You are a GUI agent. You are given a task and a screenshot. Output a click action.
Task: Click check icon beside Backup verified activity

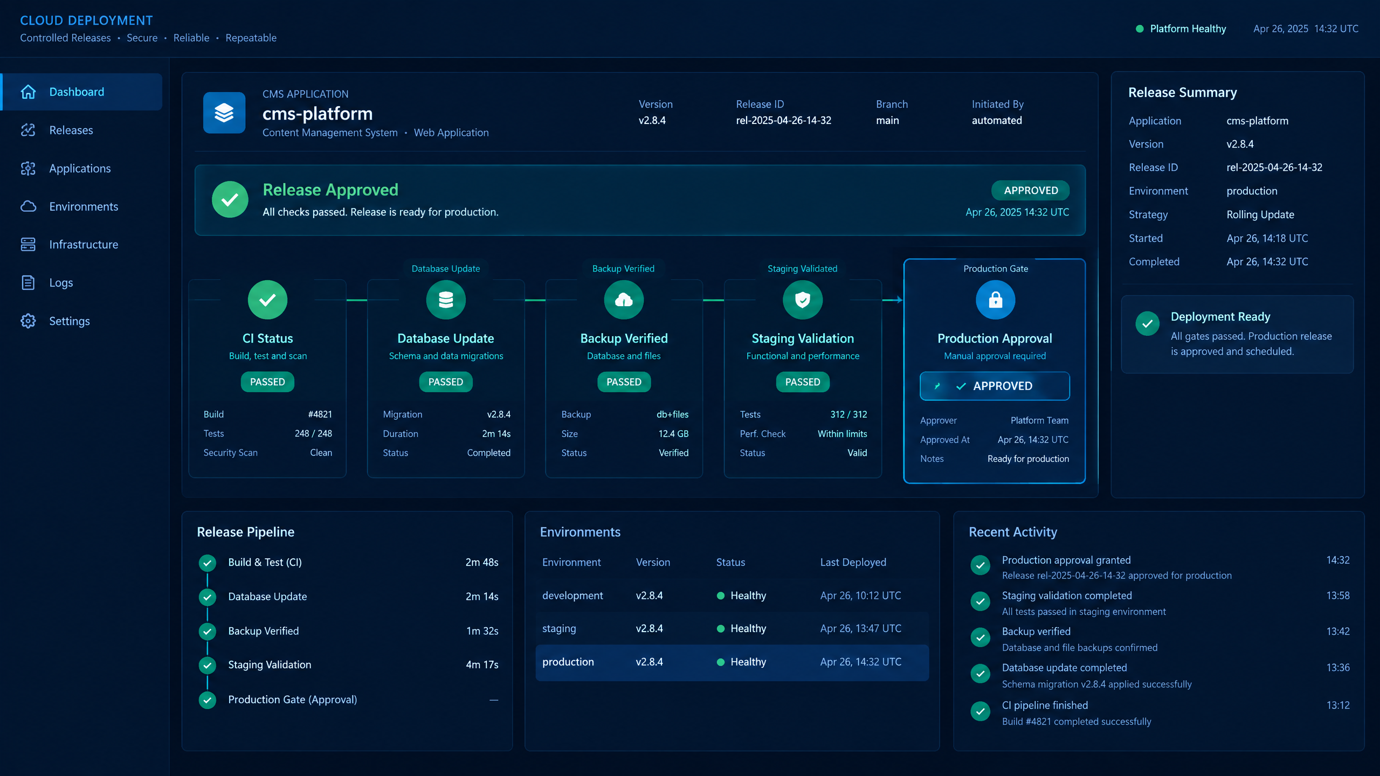981,638
